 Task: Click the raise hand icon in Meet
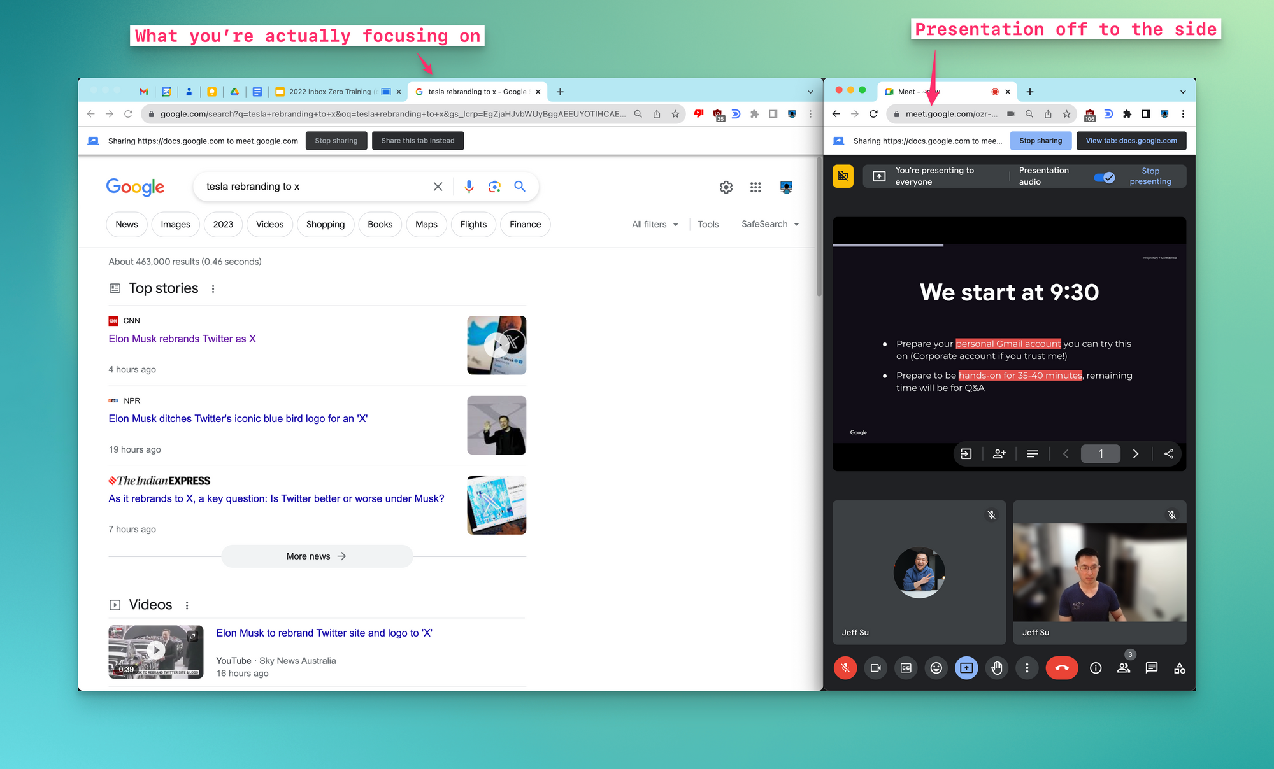click(x=996, y=668)
